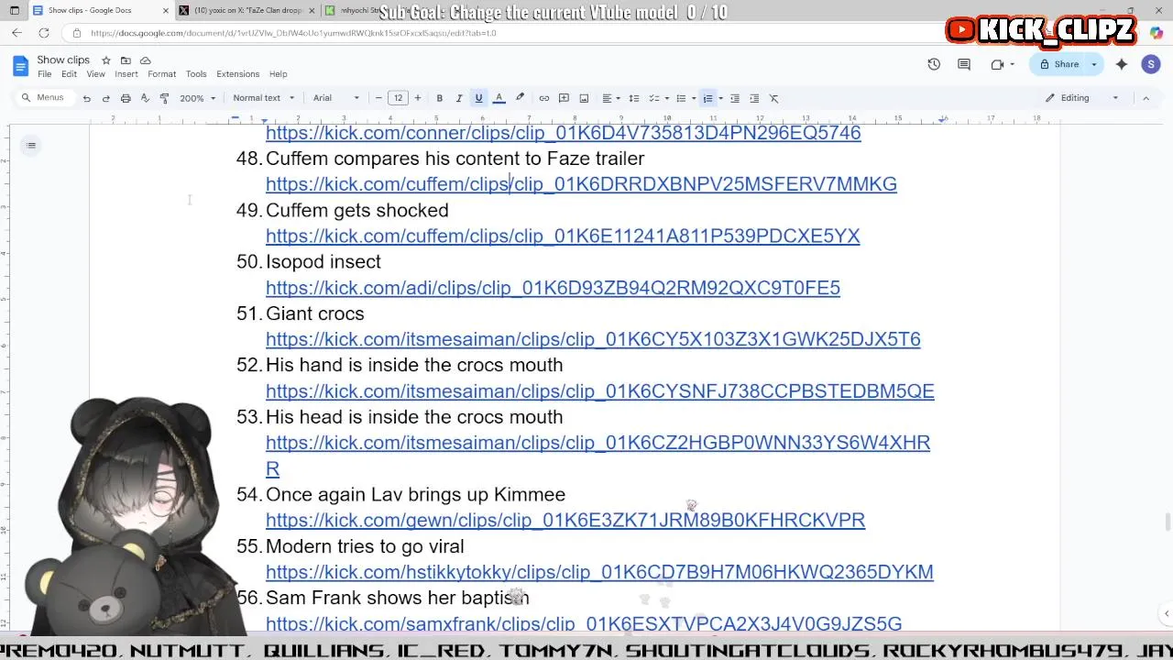The width and height of the screenshot is (1173, 660).
Task: Open the comments panel icon
Action: click(x=964, y=64)
